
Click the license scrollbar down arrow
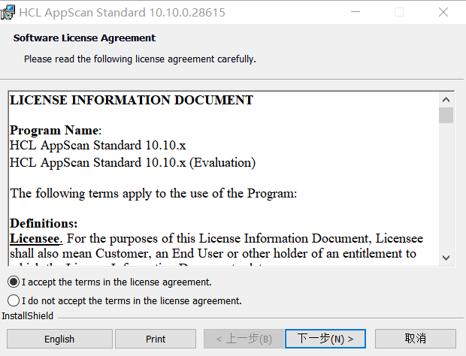[x=446, y=258]
